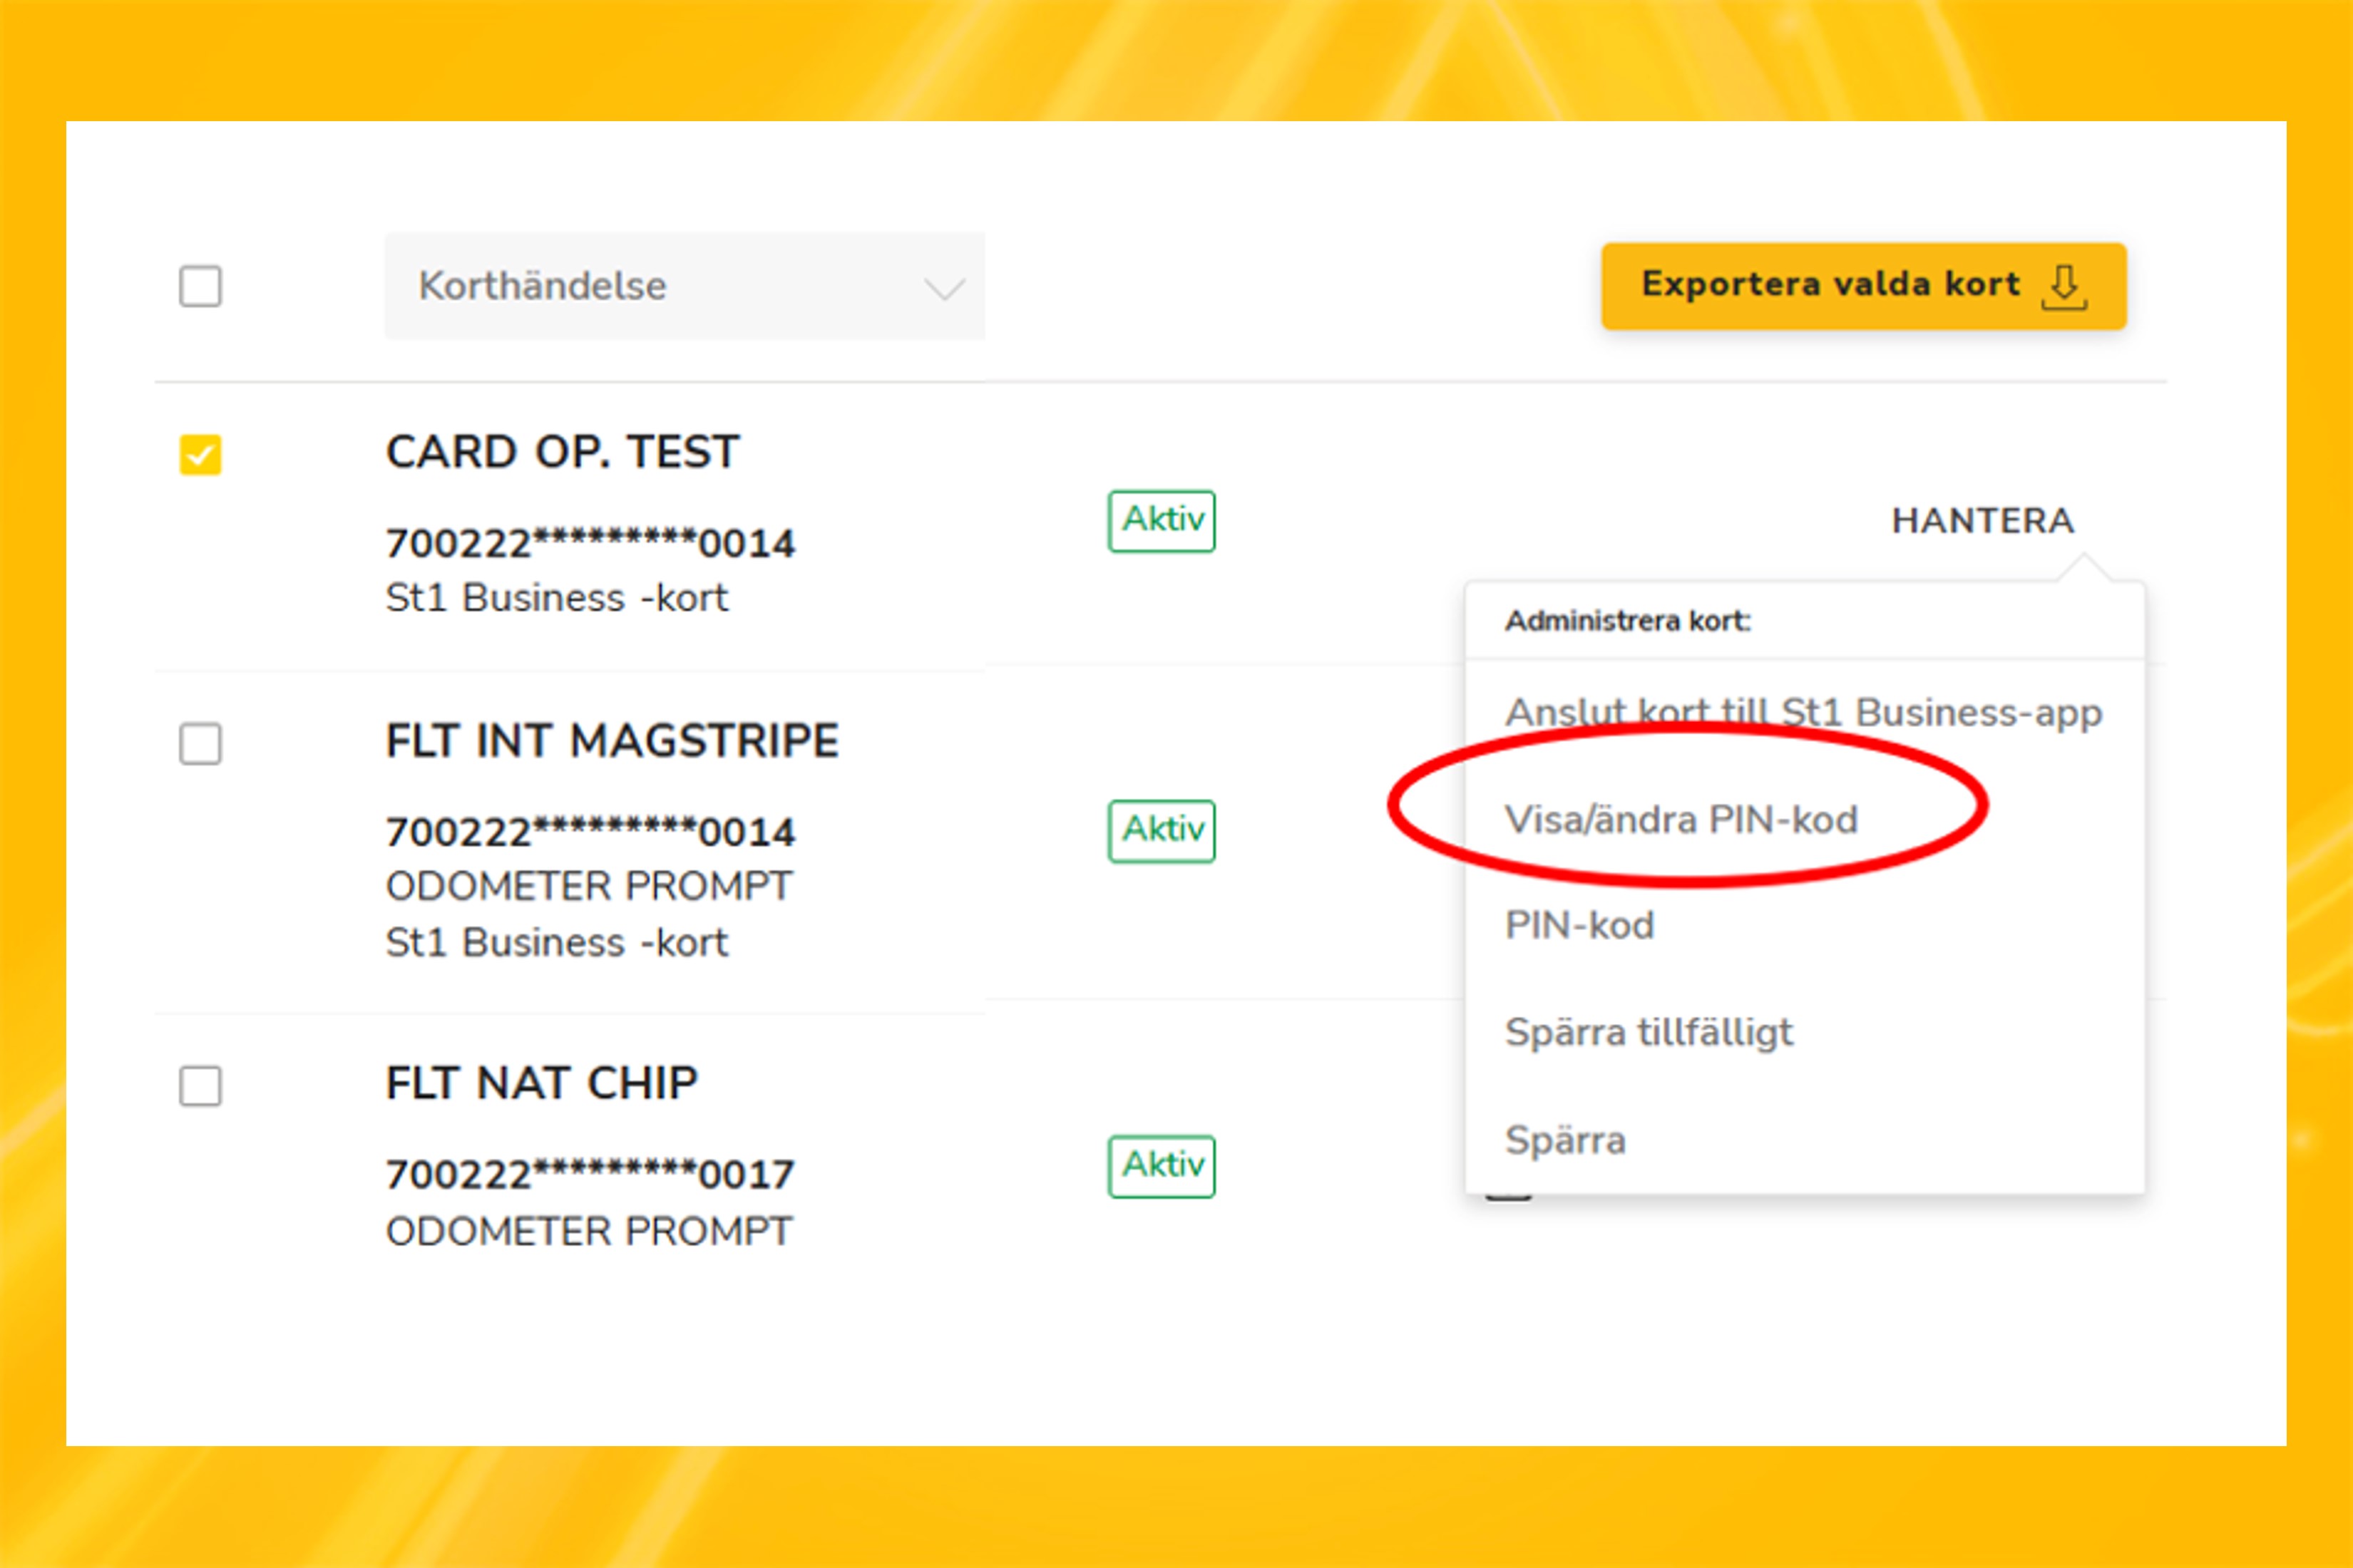Image resolution: width=2353 pixels, height=1568 pixels.
Task: Click ODOMETER PROMPT under FLT NAT CHIP
Action: tap(589, 1231)
